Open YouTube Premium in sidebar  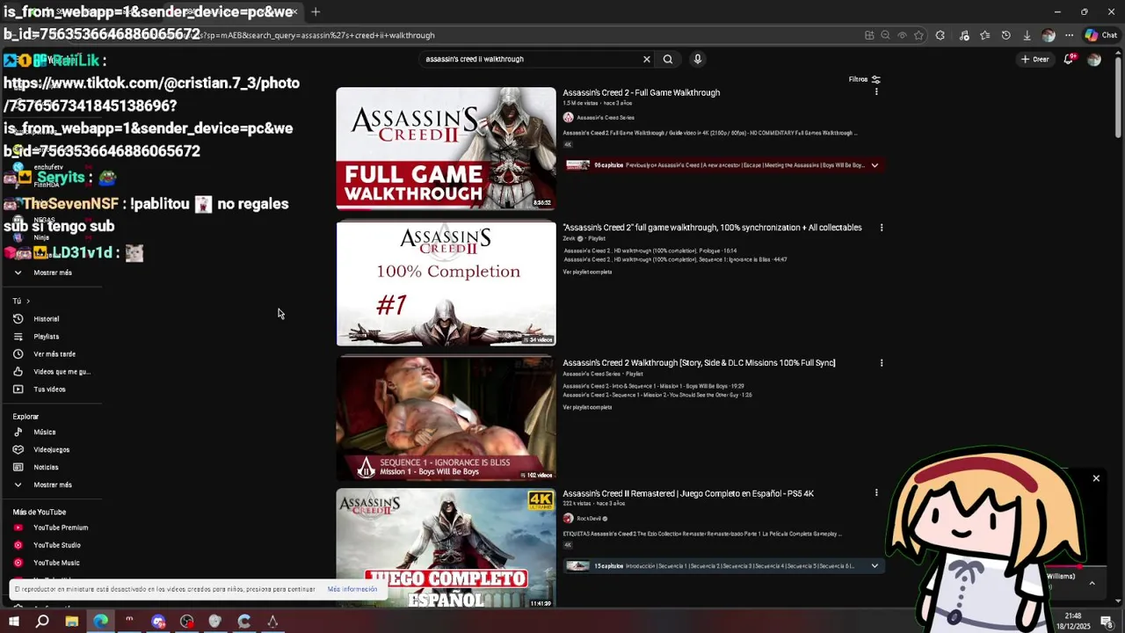(x=60, y=527)
